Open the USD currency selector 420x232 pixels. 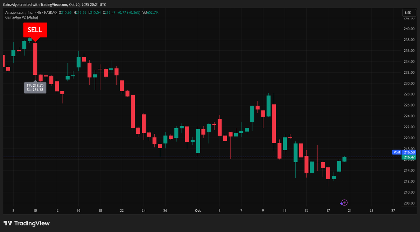coord(408,13)
